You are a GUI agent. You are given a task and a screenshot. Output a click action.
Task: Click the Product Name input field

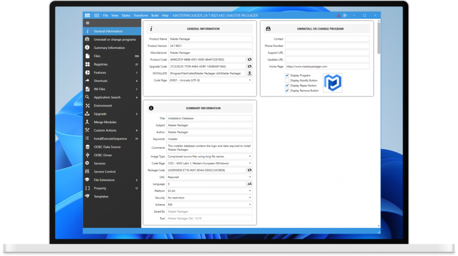[210, 39]
